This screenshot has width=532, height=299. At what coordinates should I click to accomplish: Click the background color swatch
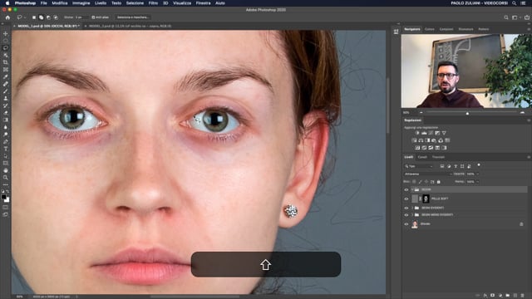click(x=7, y=200)
